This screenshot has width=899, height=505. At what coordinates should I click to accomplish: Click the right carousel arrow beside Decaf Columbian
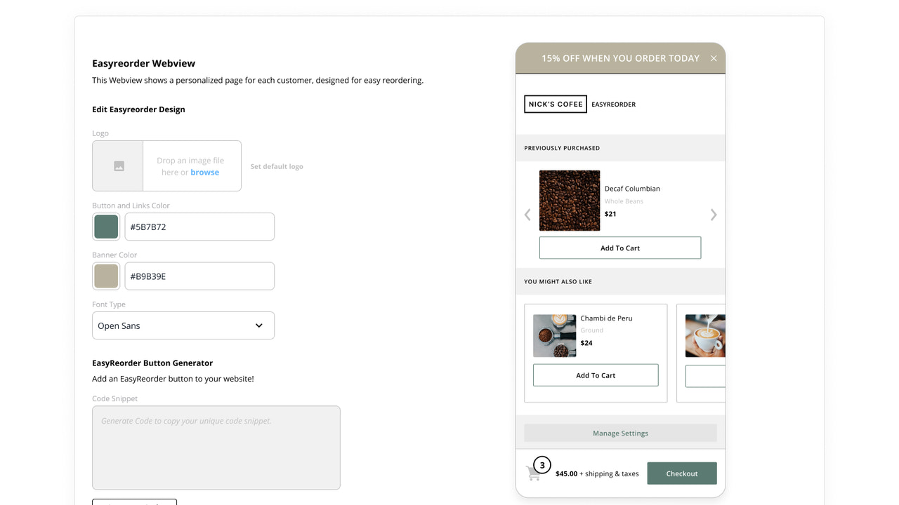click(714, 215)
